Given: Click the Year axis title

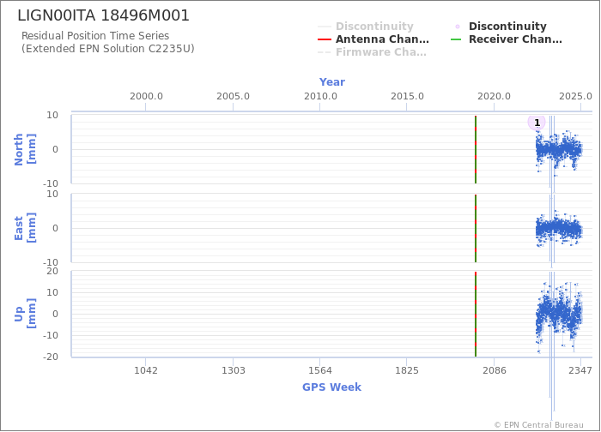Looking at the screenshot, I should [x=332, y=82].
